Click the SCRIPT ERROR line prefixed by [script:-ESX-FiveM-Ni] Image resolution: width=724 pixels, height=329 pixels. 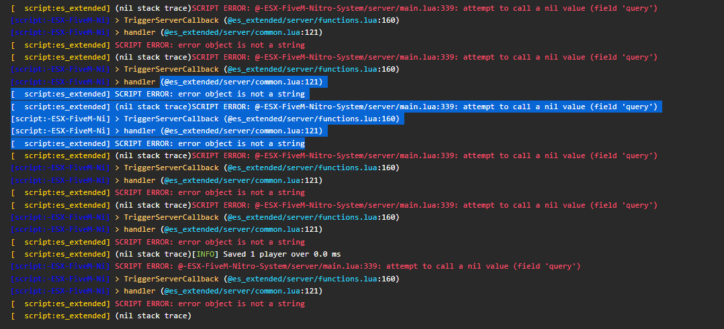[x=296, y=266]
